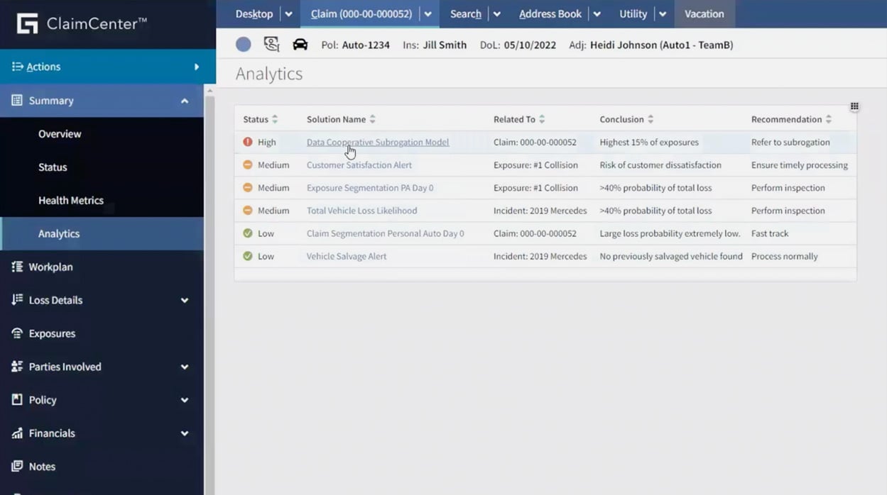This screenshot has height=495, width=887.
Task: Open the Total Vehicle Loss Likelihood link
Action: pyautogui.click(x=361, y=210)
